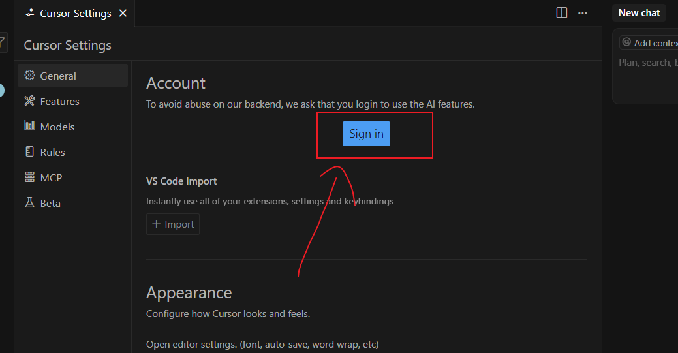The height and width of the screenshot is (353, 678).
Task: Click the Appearance heading text
Action: point(189,293)
